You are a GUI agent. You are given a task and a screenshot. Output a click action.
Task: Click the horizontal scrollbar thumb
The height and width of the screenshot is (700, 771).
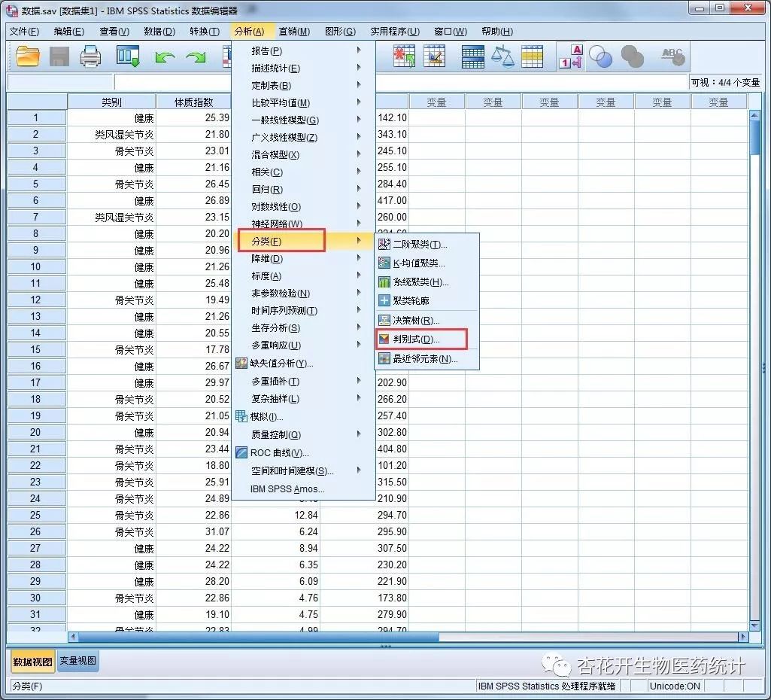pos(258,637)
